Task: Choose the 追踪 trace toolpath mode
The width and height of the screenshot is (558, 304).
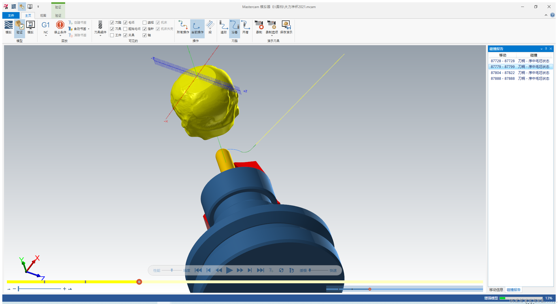Action: [x=224, y=27]
